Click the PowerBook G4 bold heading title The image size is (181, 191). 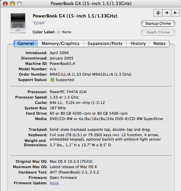click(75, 16)
